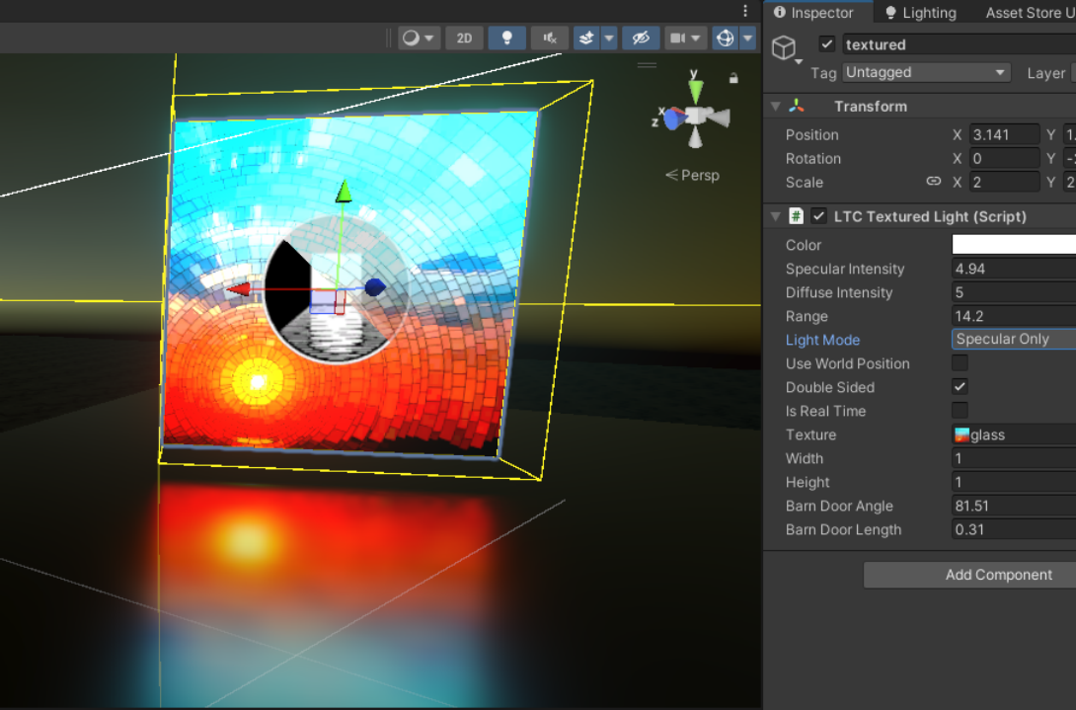
Task: Click the scene camera settings icon
Action: pos(678,39)
